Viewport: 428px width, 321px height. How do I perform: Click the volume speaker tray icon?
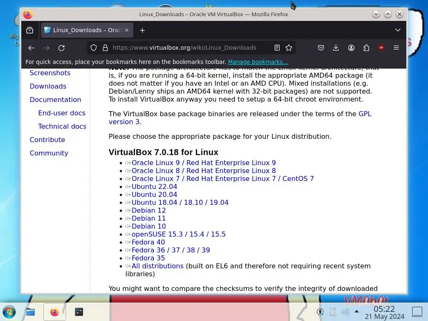pyautogui.click(x=345, y=312)
